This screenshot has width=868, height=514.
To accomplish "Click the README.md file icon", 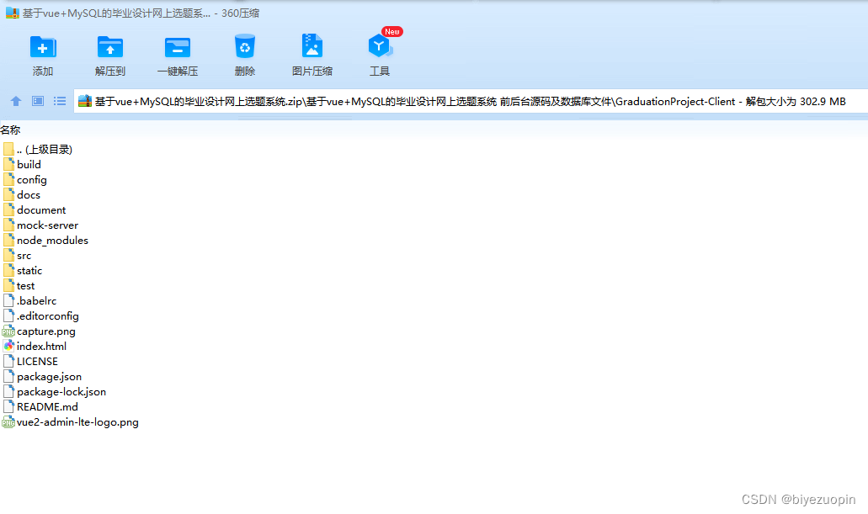I will pos(8,406).
